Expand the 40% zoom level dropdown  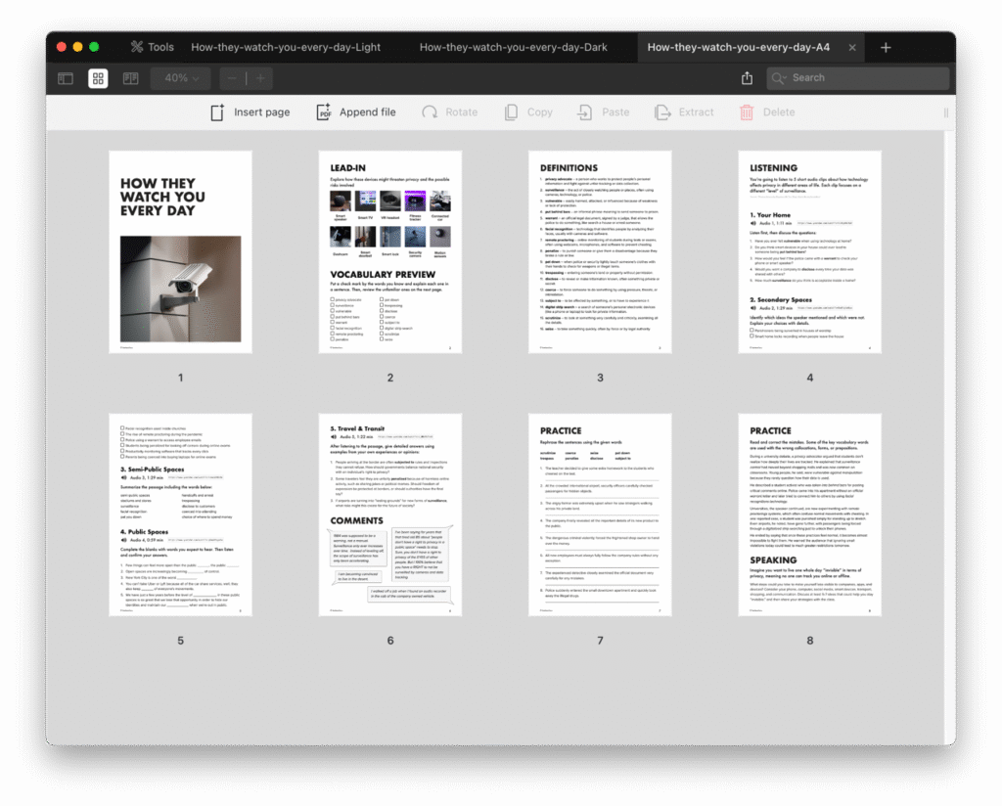click(182, 78)
